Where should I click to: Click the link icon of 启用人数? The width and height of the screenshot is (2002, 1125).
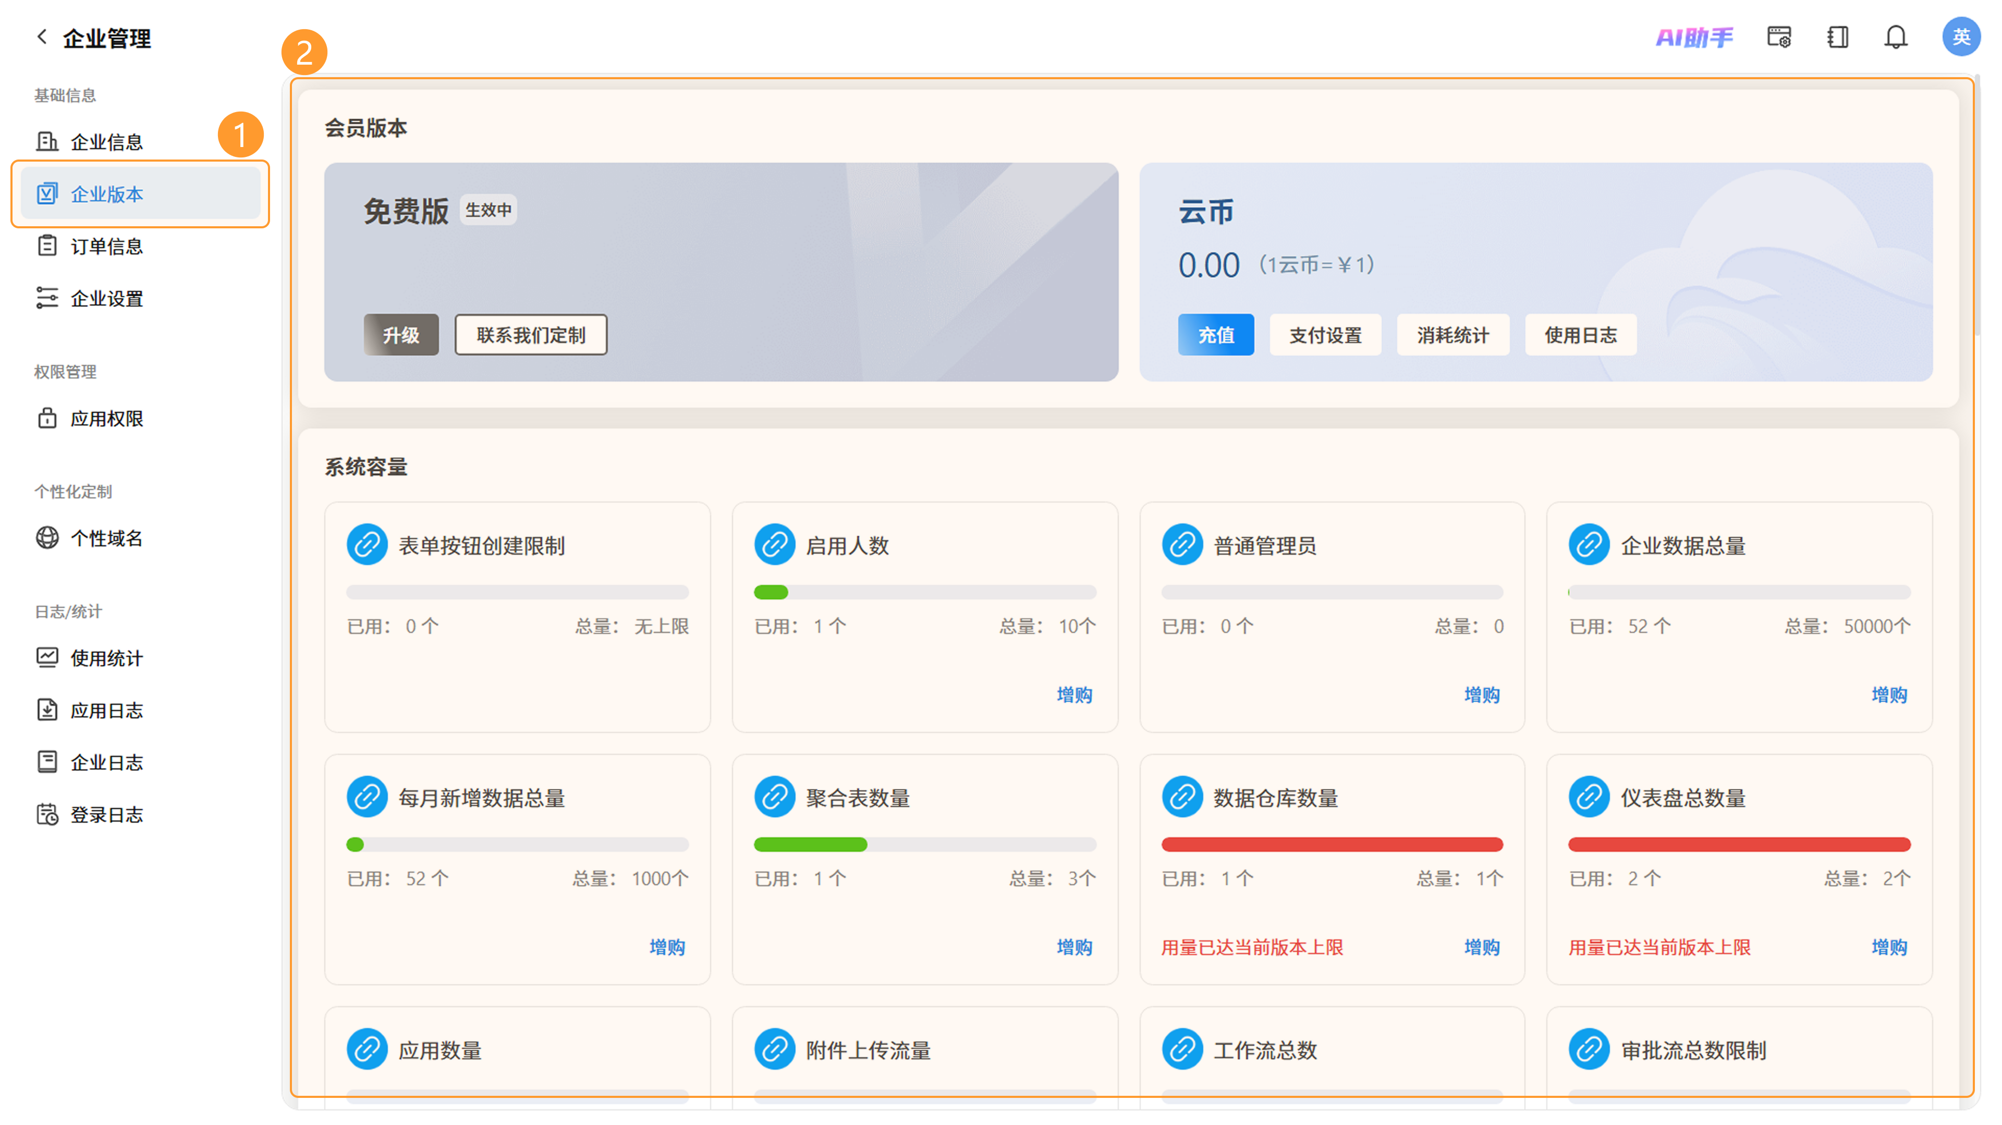(774, 545)
